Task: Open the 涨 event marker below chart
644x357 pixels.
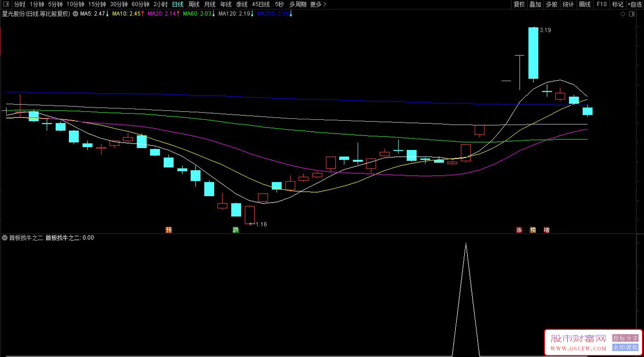Action: pyautogui.click(x=519, y=230)
